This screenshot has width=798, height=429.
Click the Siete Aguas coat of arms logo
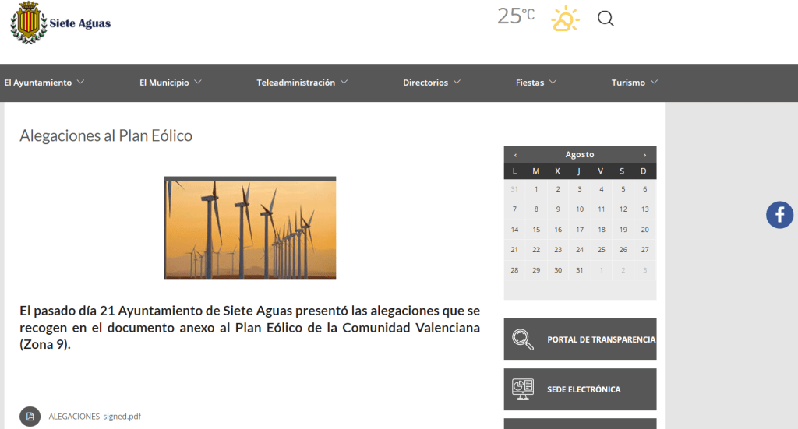[x=29, y=23]
